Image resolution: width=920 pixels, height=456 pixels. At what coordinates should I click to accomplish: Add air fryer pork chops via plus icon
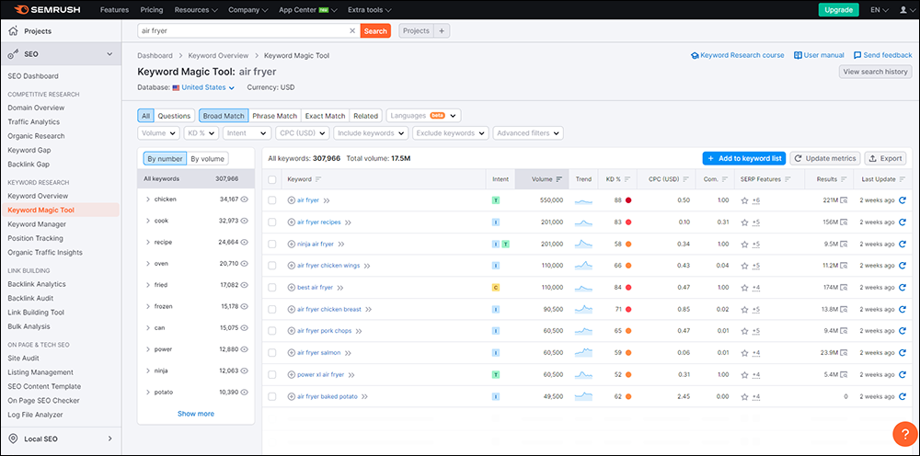(x=292, y=331)
